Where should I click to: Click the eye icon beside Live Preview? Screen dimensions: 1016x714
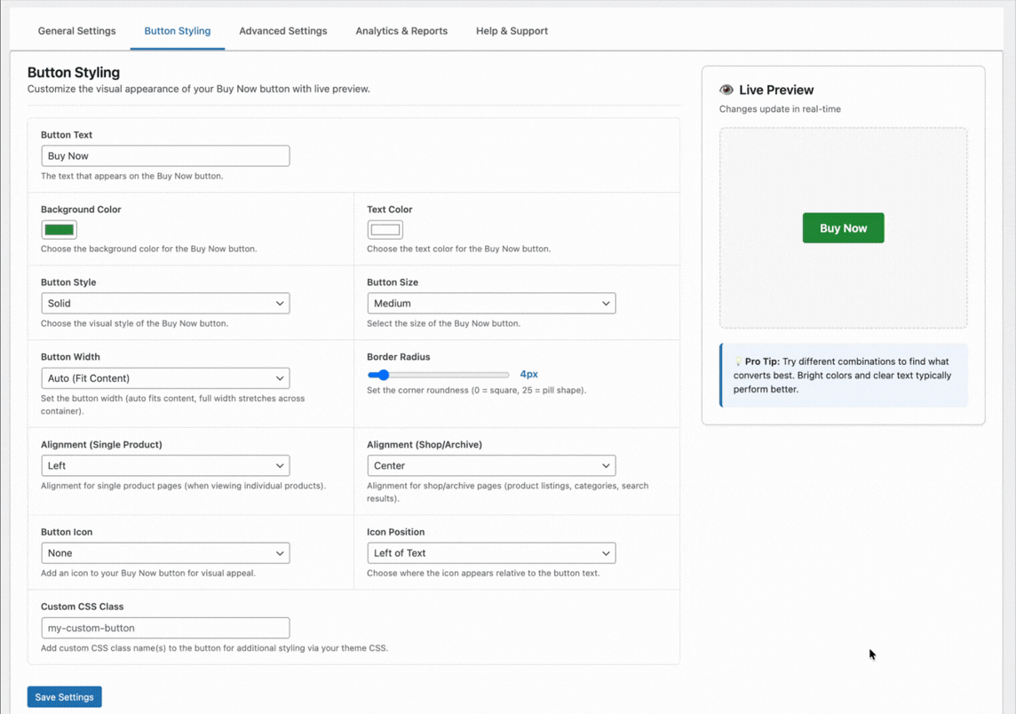(x=726, y=89)
